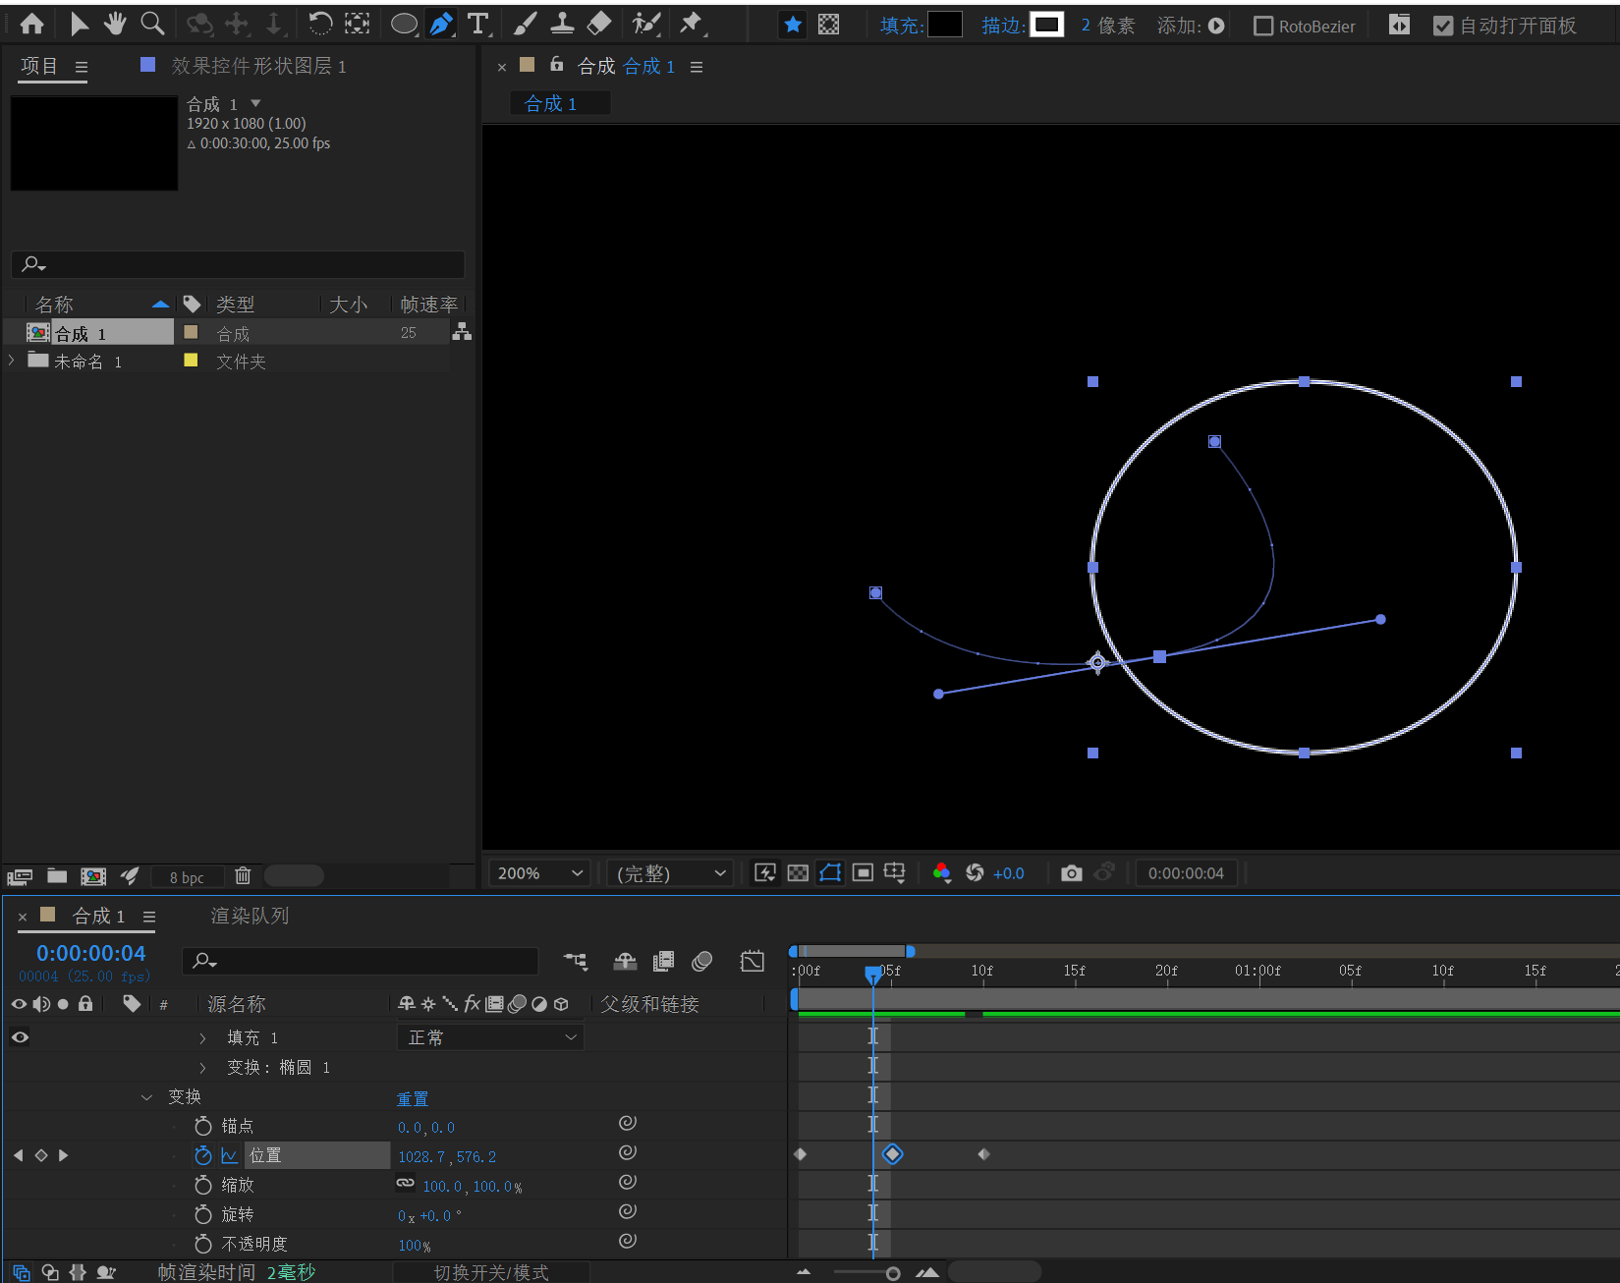1620x1283 pixels.
Task: Click the stroke width 2 像素 value
Action: click(x=1107, y=26)
